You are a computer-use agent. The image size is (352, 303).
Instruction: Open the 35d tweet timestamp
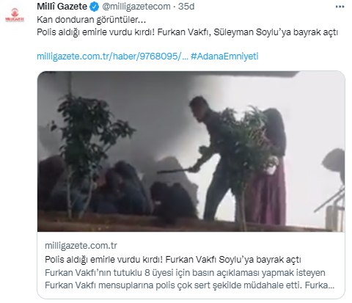pos(186,7)
